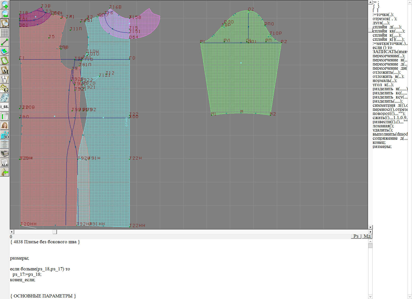
Task: Open the mannequin face portrait icon
Action: (x=5, y=126)
